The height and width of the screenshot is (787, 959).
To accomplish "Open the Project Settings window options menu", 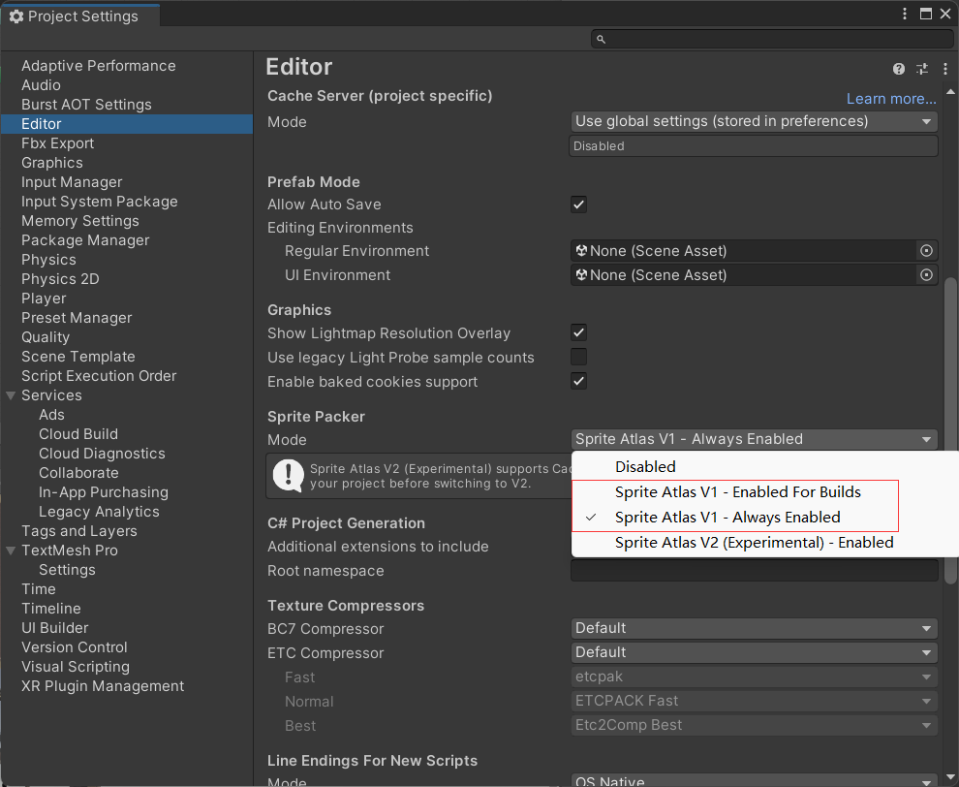I will 905,14.
